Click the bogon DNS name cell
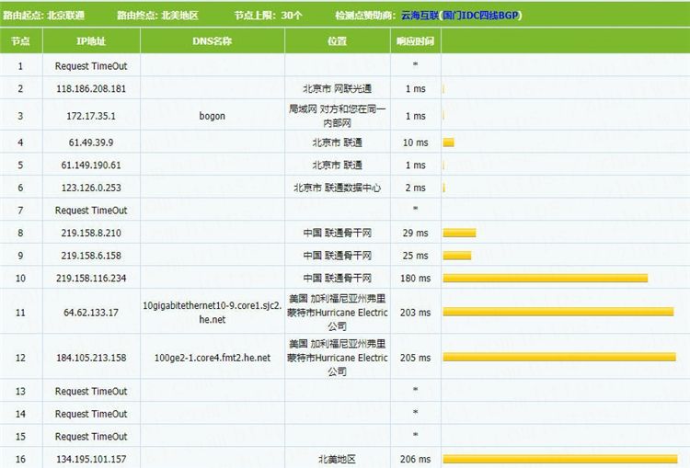 (x=212, y=117)
